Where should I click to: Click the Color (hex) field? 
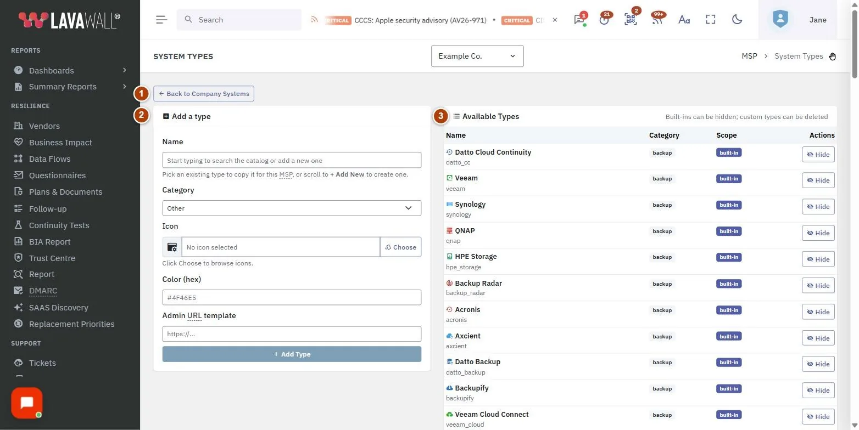pyautogui.click(x=292, y=297)
